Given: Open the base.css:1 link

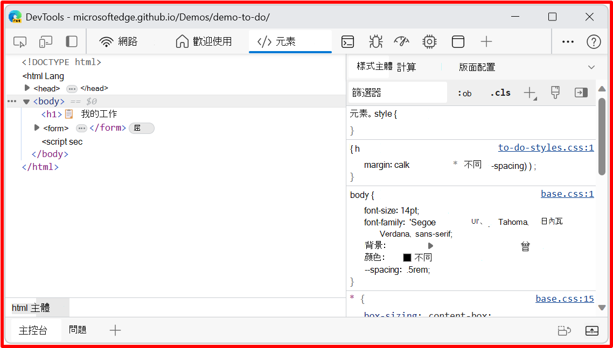Looking at the screenshot, I should point(567,194).
